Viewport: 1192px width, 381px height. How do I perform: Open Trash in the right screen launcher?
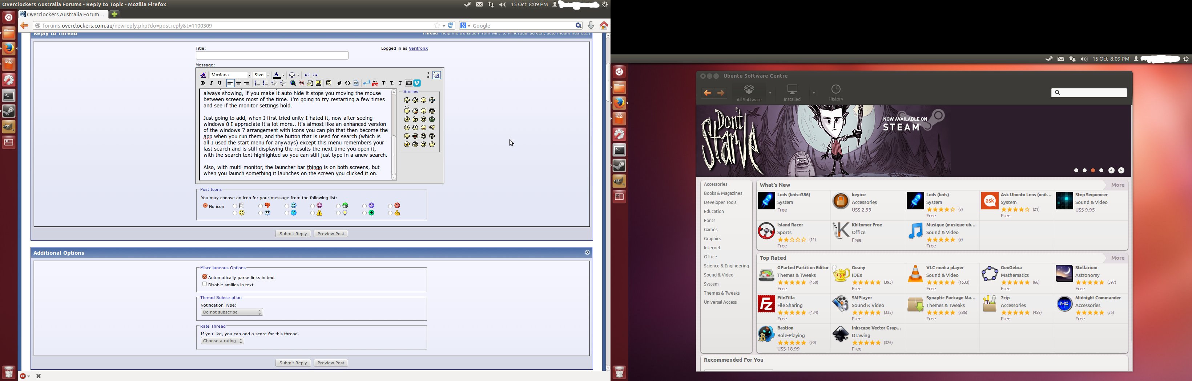620,371
